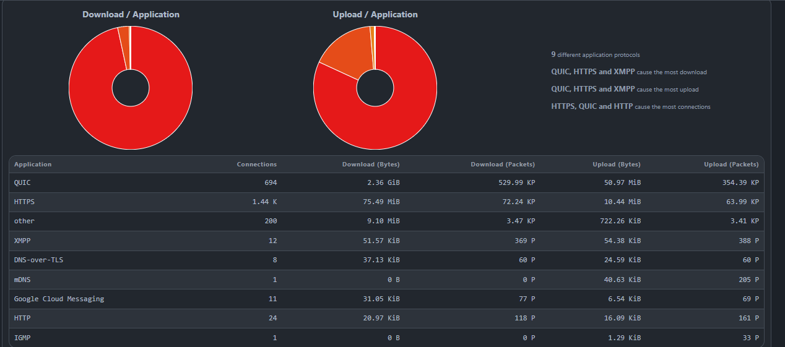Click the Upload (Bytes) column header
This screenshot has height=347, width=785.
[617, 165]
